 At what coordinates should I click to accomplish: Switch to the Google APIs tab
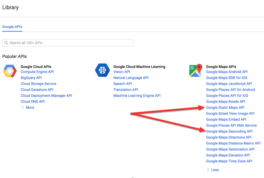pyautogui.click(x=12, y=27)
